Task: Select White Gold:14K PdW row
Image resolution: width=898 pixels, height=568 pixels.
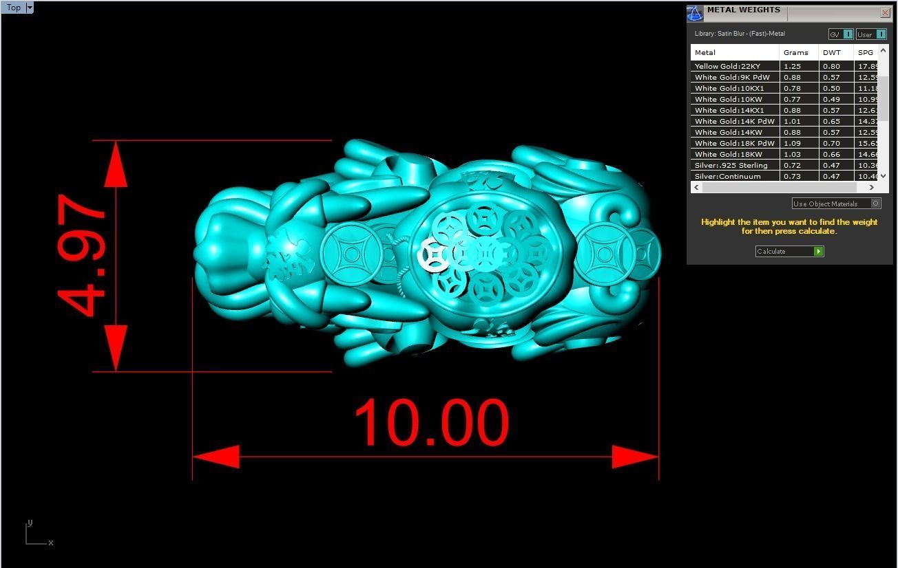Action: [x=784, y=121]
